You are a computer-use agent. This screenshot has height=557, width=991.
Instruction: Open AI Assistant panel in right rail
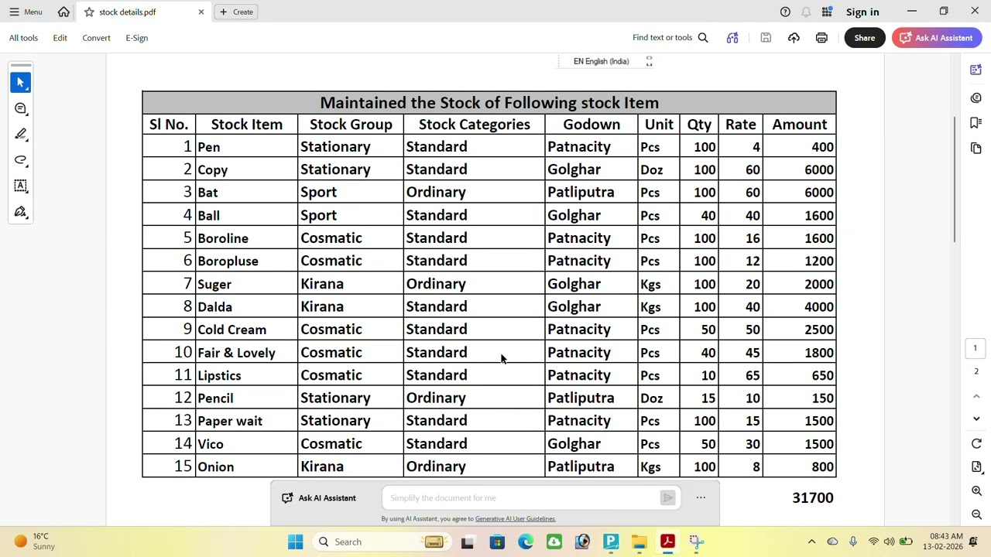pyautogui.click(x=976, y=70)
